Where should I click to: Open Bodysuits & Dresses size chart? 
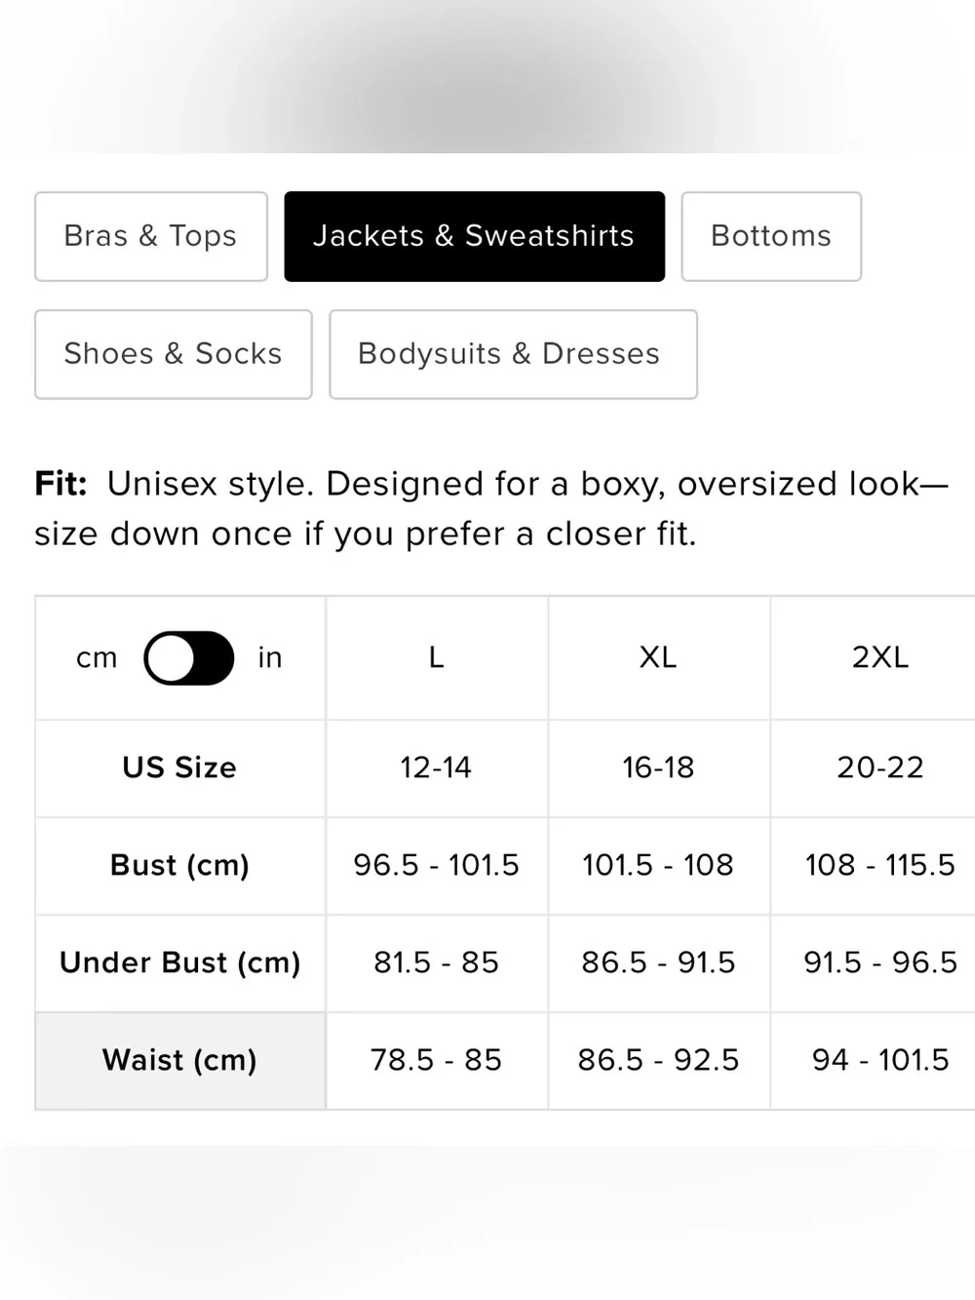513,354
